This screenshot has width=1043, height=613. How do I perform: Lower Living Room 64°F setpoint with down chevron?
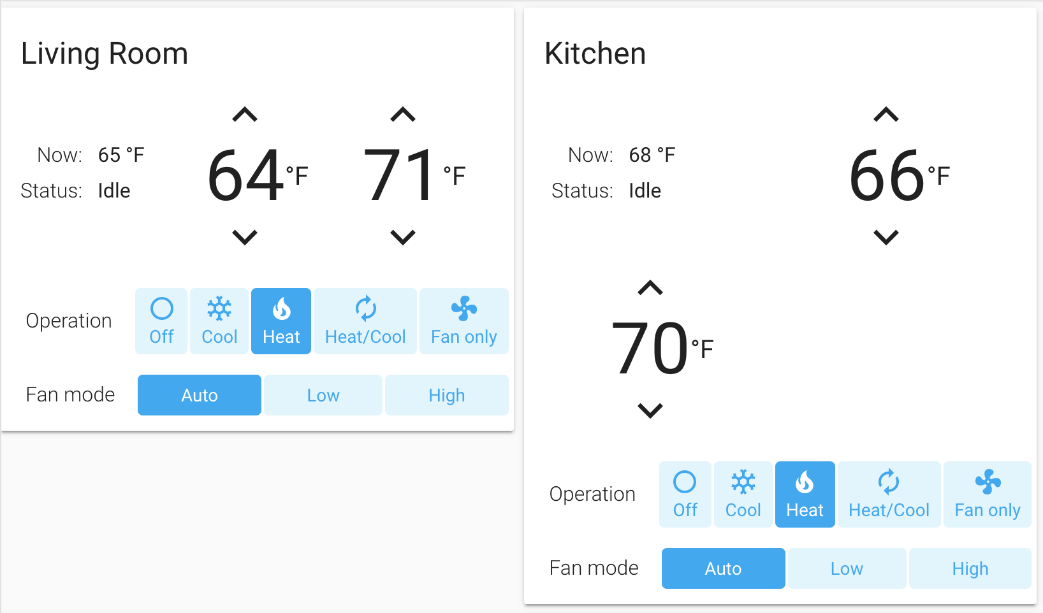click(245, 237)
